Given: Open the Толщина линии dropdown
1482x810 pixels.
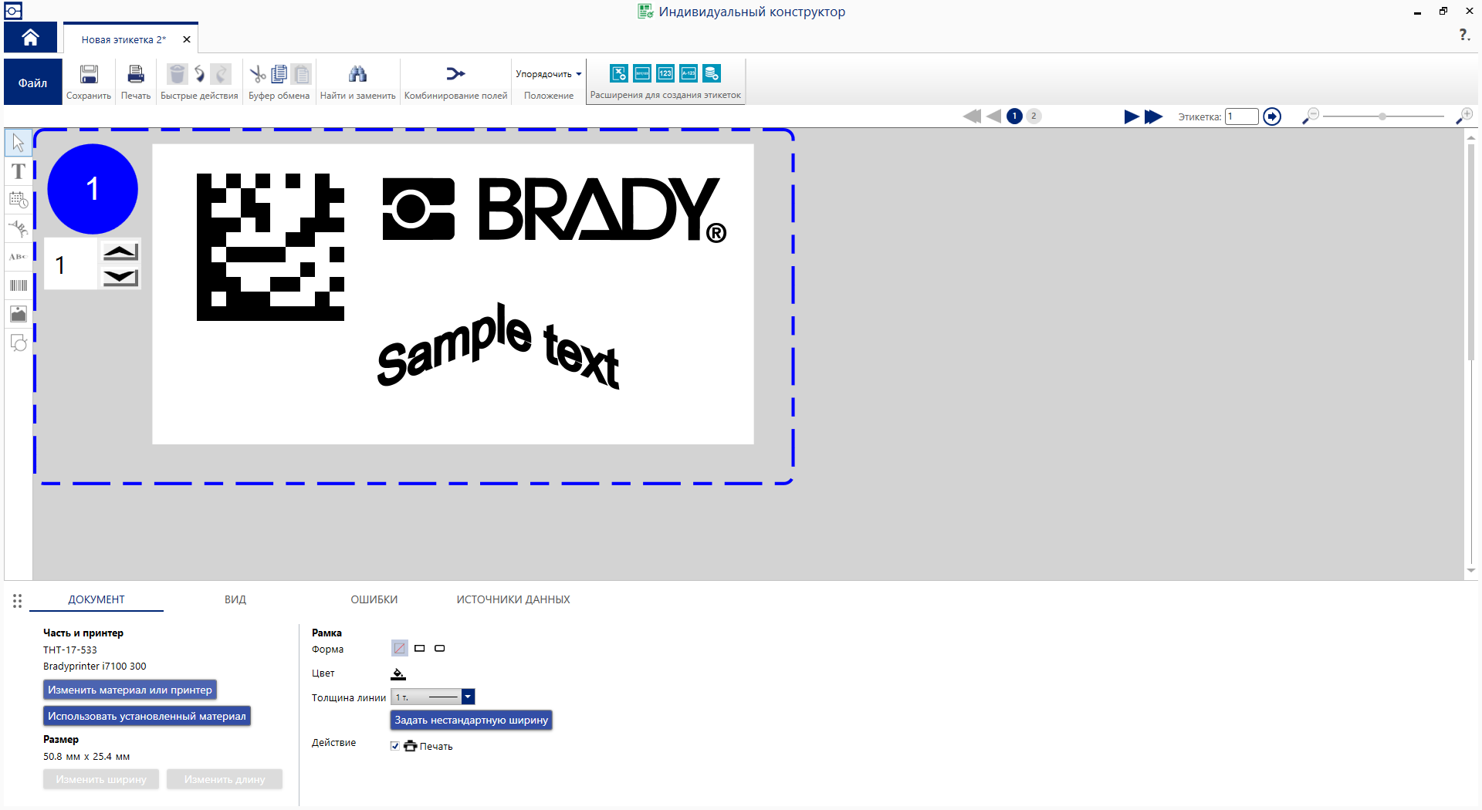Looking at the screenshot, I should coord(467,697).
